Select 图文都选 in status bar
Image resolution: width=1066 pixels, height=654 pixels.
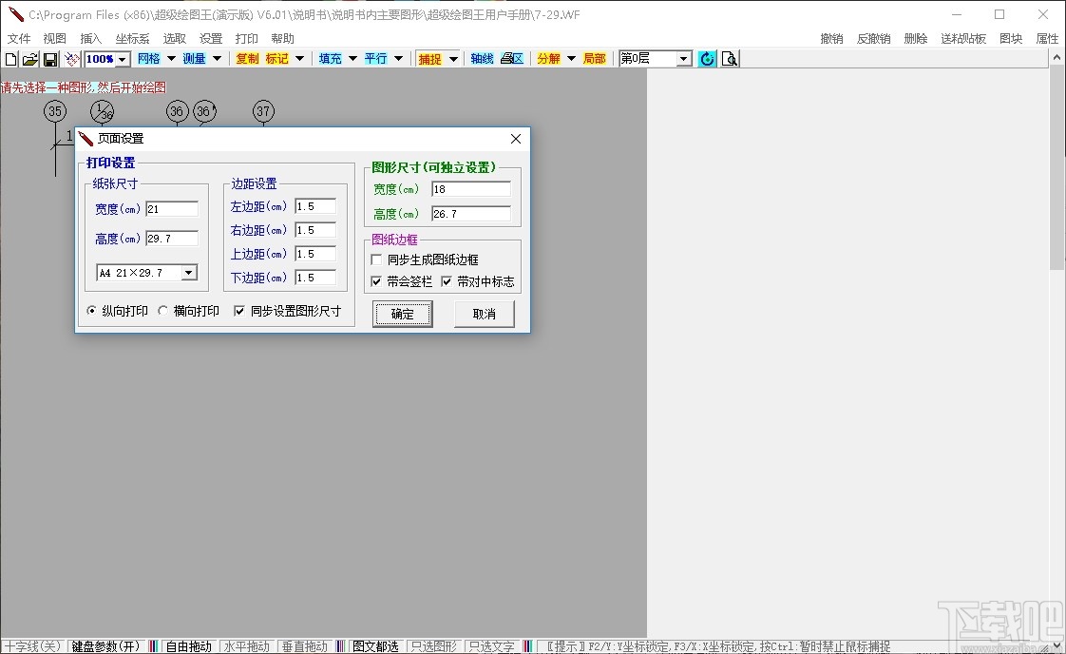[376, 646]
